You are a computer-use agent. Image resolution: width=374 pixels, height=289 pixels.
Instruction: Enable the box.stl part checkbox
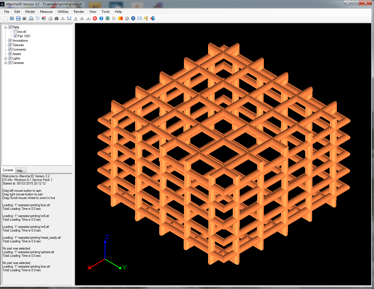point(16,32)
